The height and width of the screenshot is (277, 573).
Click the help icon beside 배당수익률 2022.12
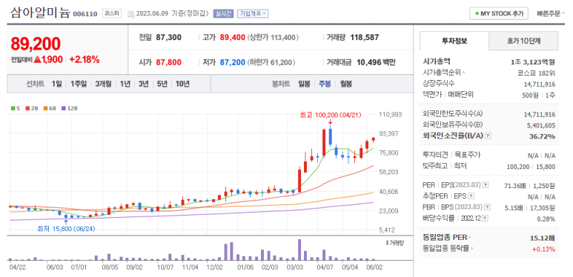click(x=485, y=218)
